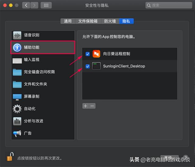Close the window with red button
195x167 pixels.
pos(5,5)
